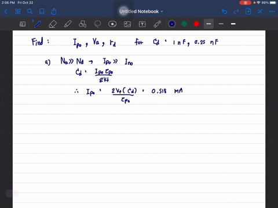The image size is (278, 208).
Task: Open the search tool
Action: tap(30, 12)
